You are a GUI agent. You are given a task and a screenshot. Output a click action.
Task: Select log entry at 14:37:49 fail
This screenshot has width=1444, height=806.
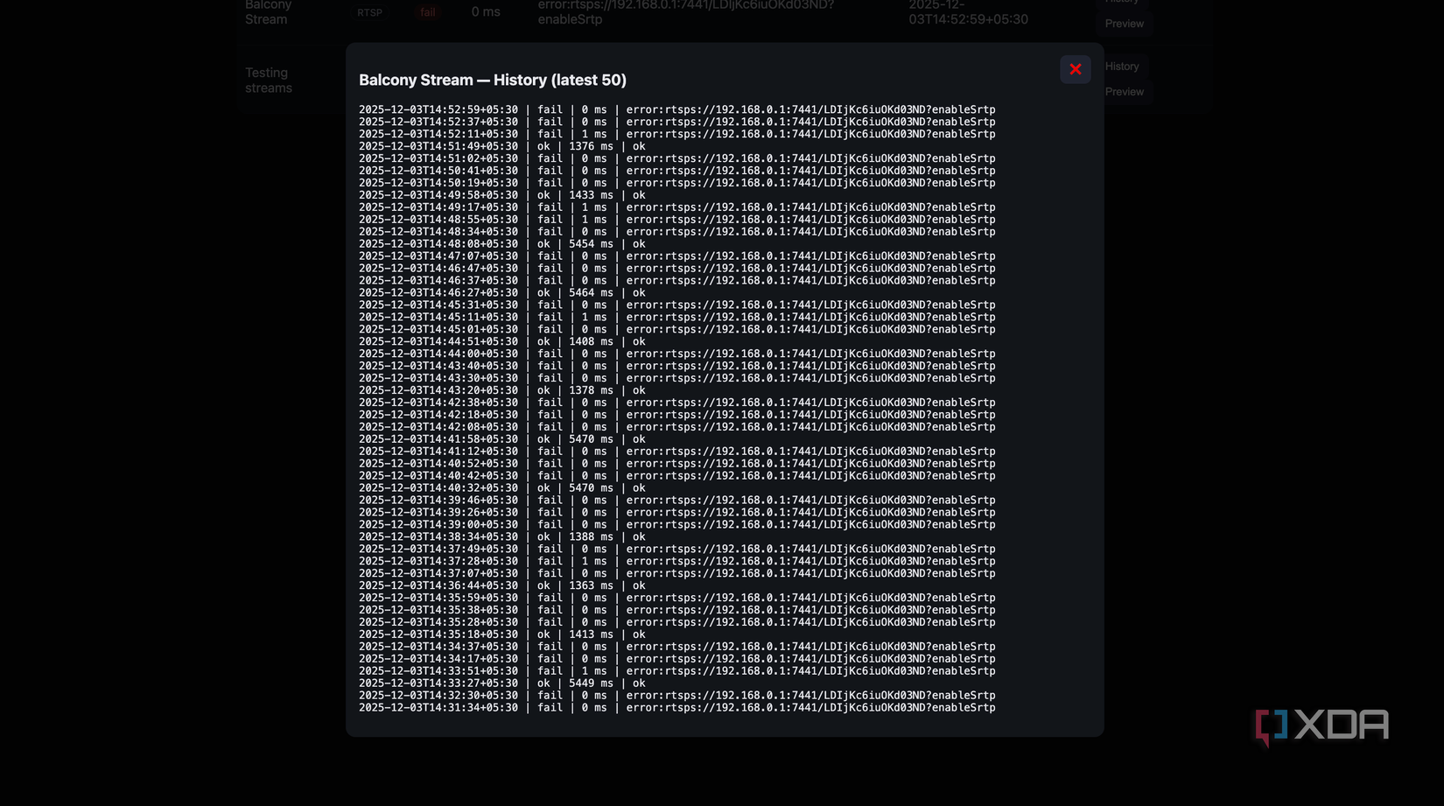click(676, 549)
